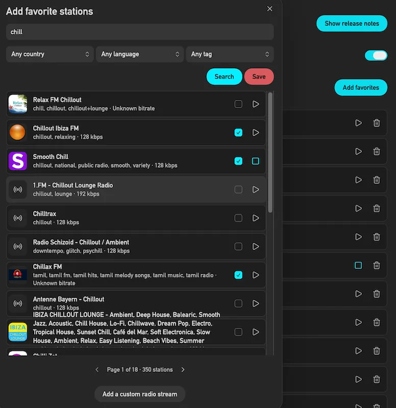Click the Antenne Bayern broadcast icon
Screen dimensions: 396x408
(x=18, y=303)
